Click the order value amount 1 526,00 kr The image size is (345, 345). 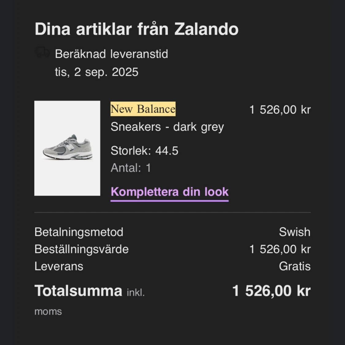point(280,249)
